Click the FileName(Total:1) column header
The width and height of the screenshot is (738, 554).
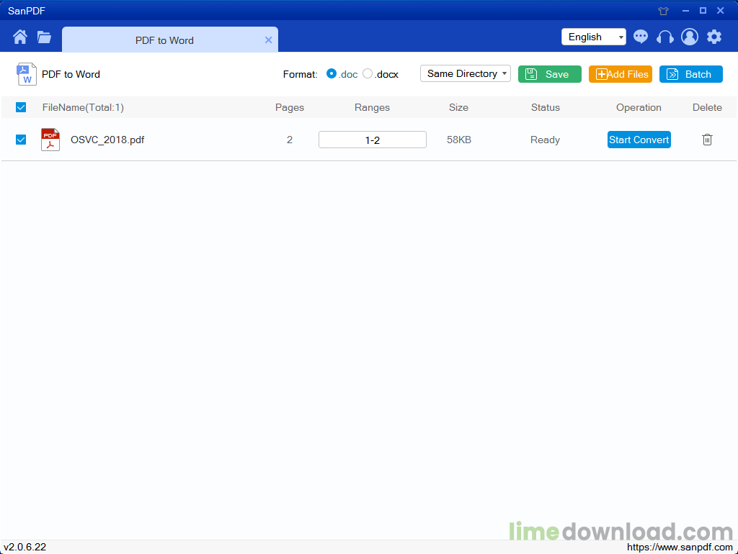click(x=83, y=108)
